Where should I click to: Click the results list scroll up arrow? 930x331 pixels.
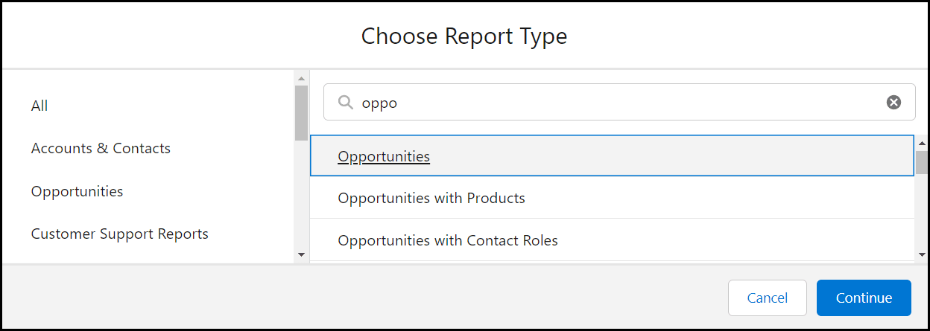922,142
